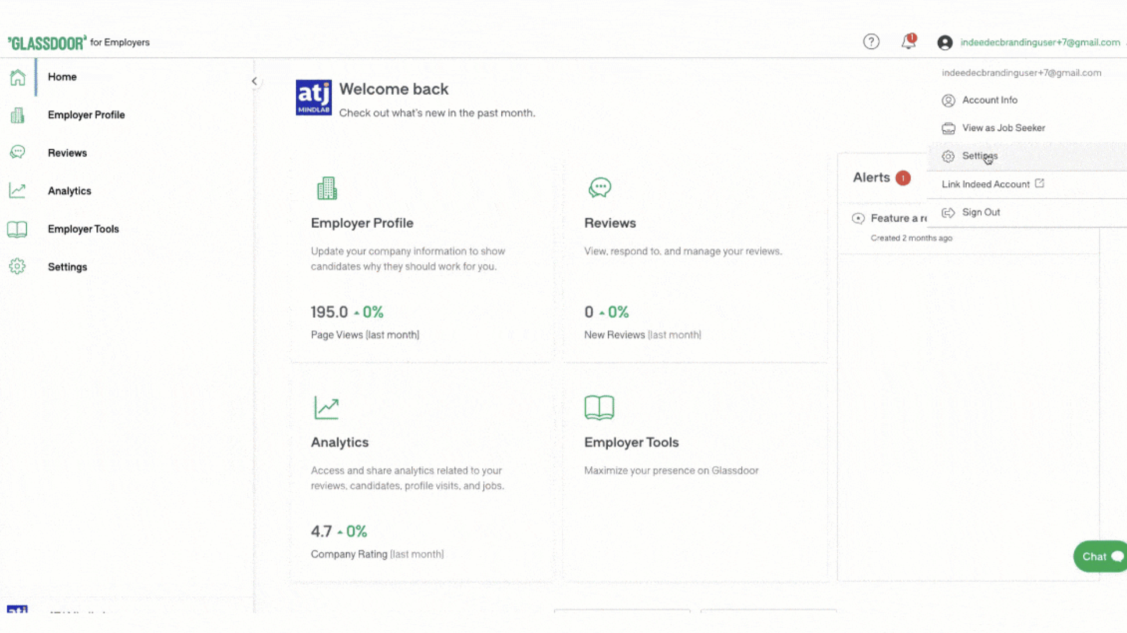Click the Reviews chat bubble icon in sidebar
Image resolution: width=1127 pixels, height=633 pixels.
[x=17, y=152]
